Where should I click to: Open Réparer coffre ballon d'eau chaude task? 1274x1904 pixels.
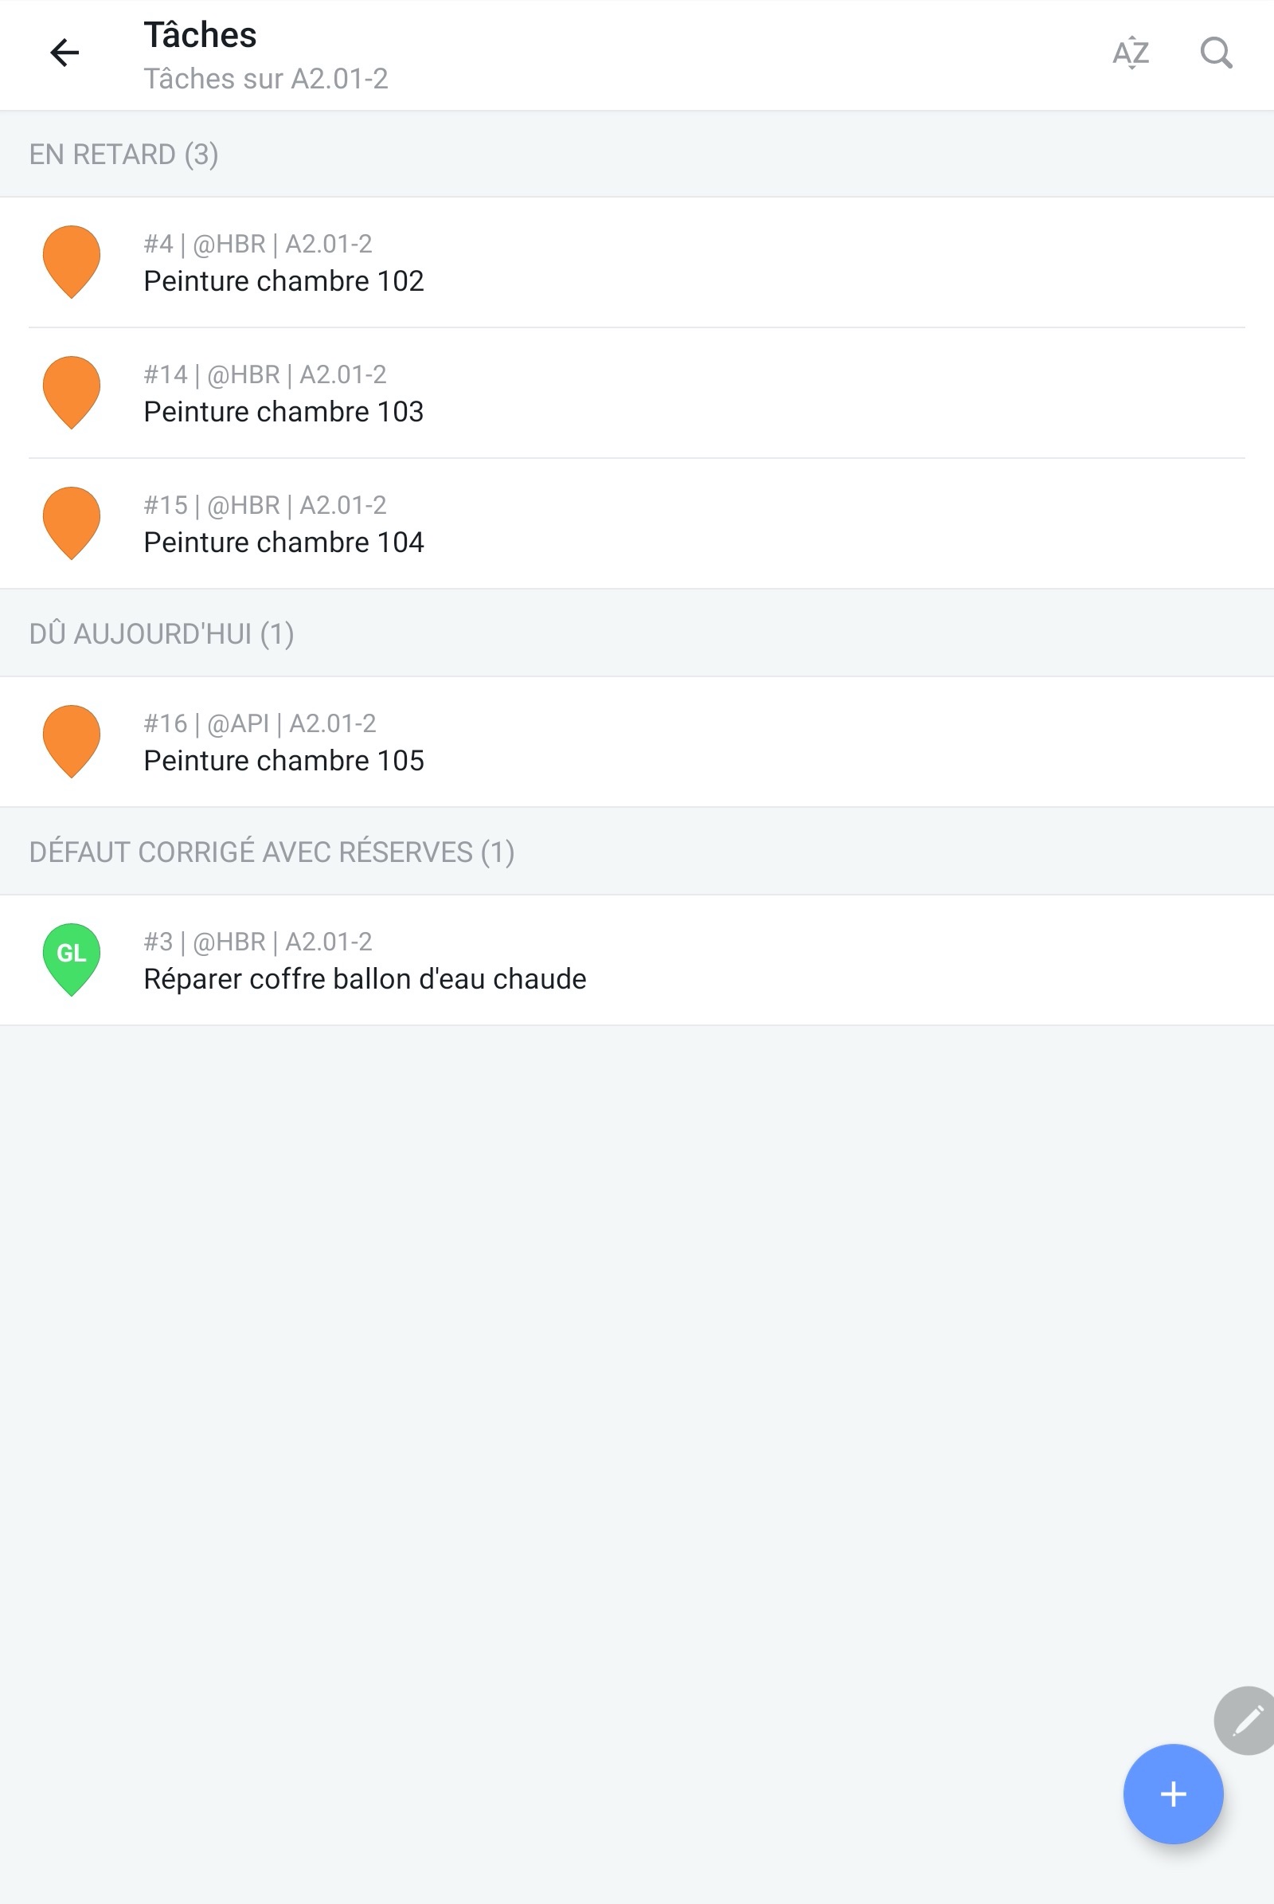(x=637, y=960)
